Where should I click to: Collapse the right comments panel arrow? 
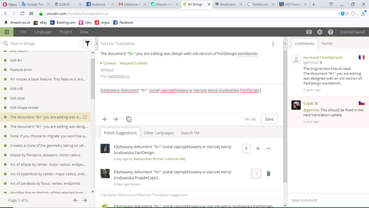click(x=285, y=44)
